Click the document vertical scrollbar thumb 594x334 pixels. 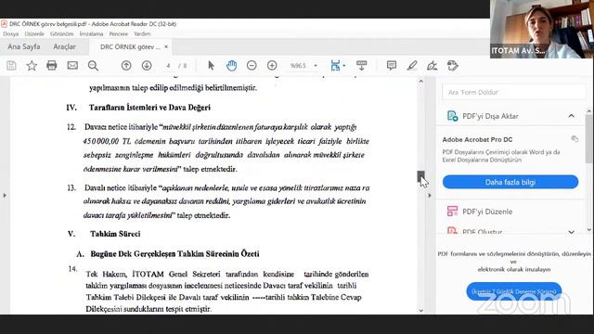[x=420, y=176]
